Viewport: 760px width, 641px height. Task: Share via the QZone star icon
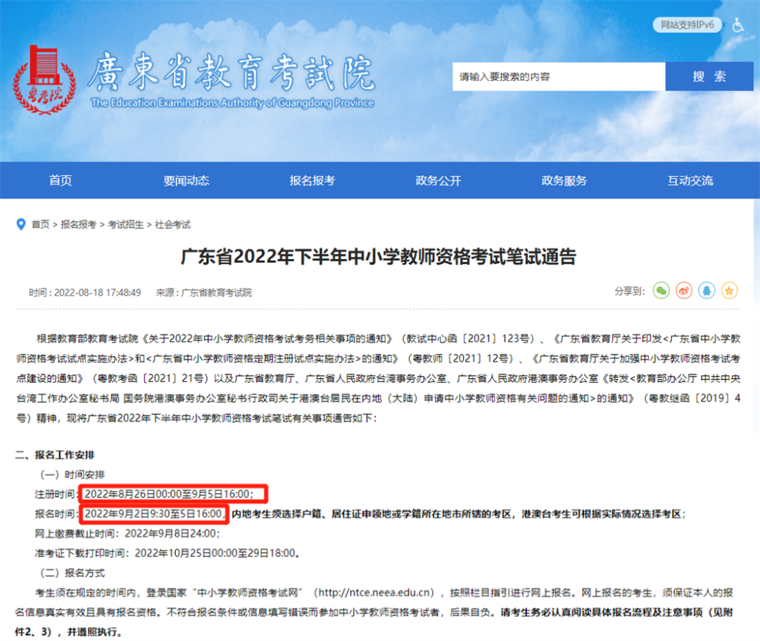(730, 291)
